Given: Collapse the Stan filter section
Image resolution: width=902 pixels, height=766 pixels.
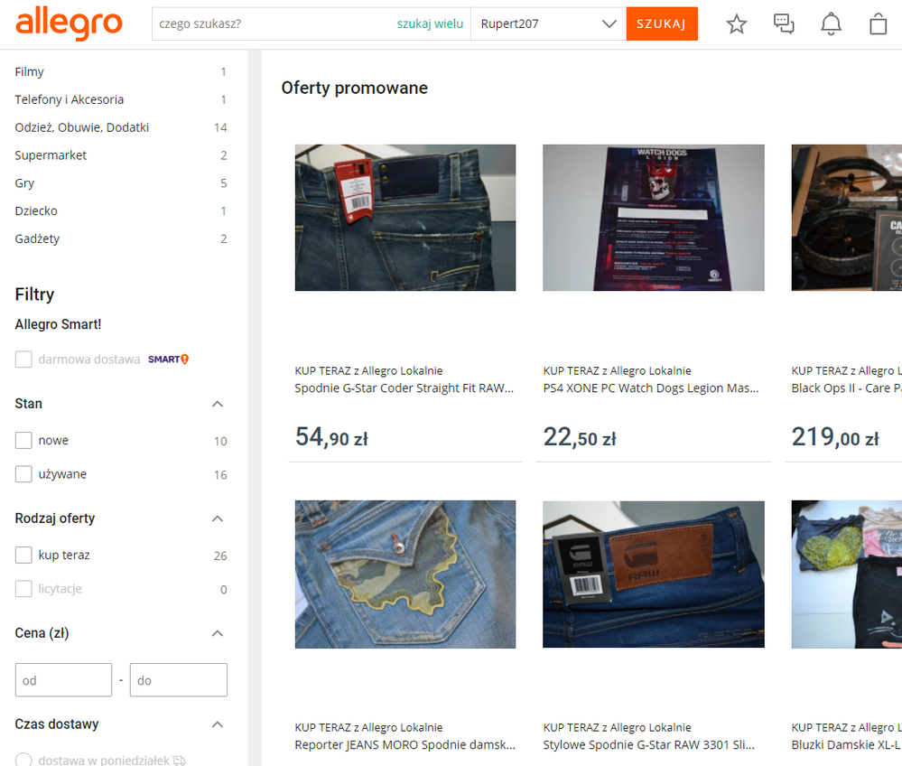Looking at the screenshot, I should [217, 404].
